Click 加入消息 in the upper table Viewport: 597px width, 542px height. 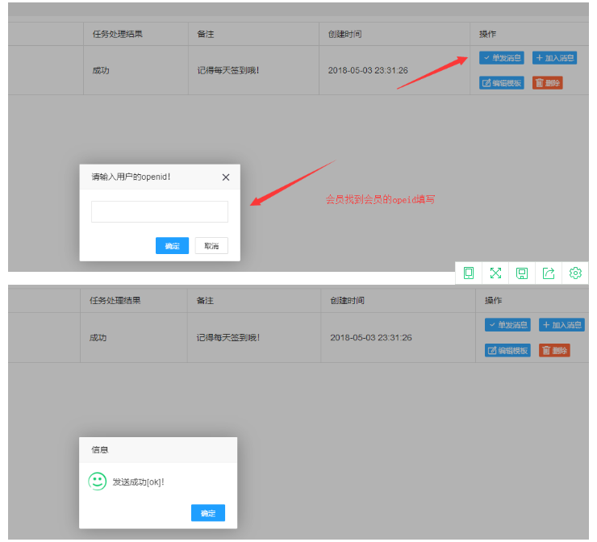coord(555,58)
